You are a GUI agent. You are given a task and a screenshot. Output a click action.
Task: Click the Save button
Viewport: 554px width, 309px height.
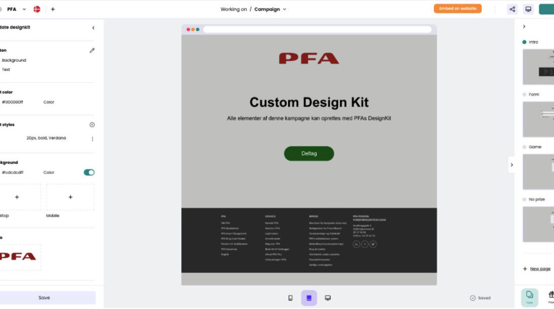(44, 298)
